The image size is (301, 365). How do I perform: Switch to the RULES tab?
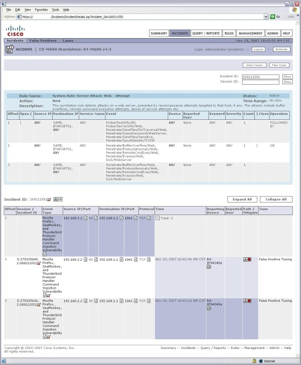click(229, 33)
